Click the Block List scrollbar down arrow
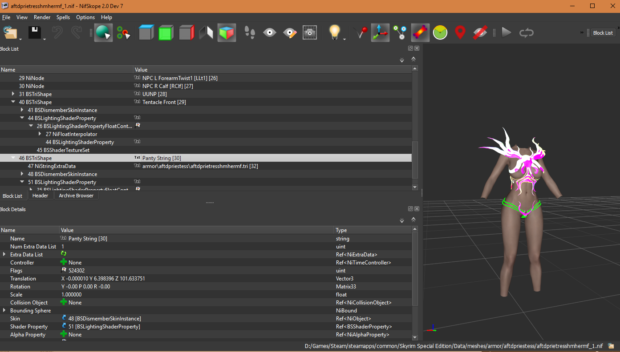The image size is (620, 352). tap(415, 188)
